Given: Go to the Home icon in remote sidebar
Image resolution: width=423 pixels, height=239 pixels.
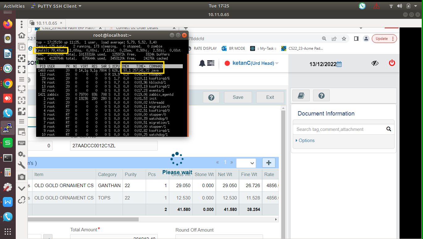Looking at the screenshot, I should pyautogui.click(x=22, y=35).
